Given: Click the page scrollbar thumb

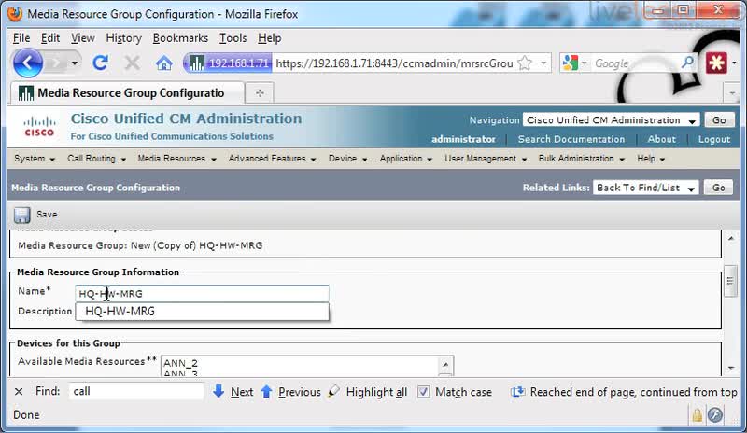Looking at the screenshot, I should [x=730, y=281].
